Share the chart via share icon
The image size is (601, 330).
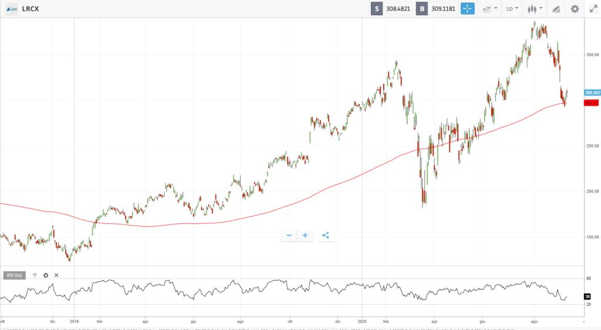click(326, 236)
